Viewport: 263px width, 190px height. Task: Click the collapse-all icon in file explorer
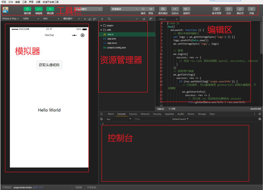(x=144, y=19)
